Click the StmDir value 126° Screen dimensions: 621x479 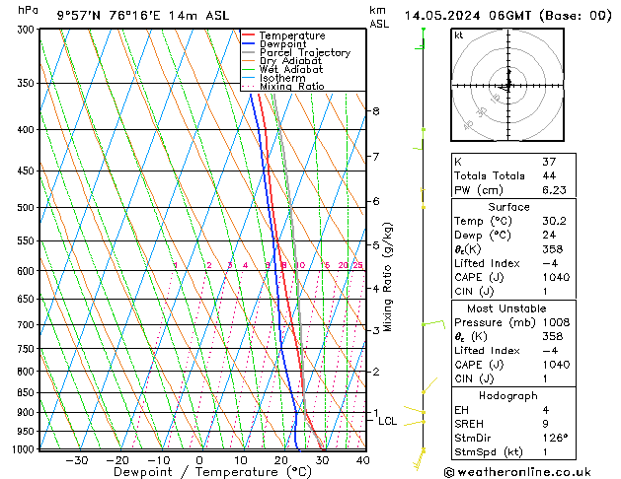555,439
